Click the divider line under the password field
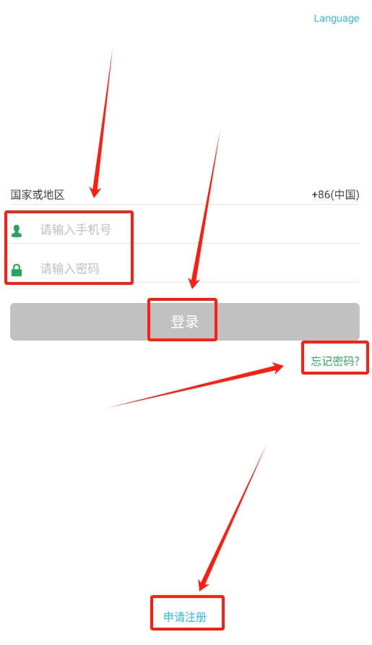The width and height of the screenshot is (372, 645). tap(185, 282)
